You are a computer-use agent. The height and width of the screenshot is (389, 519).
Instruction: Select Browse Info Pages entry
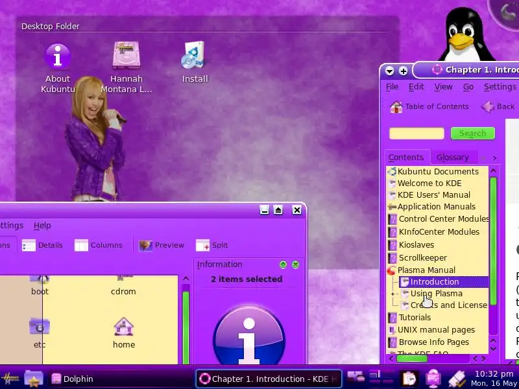click(433, 342)
